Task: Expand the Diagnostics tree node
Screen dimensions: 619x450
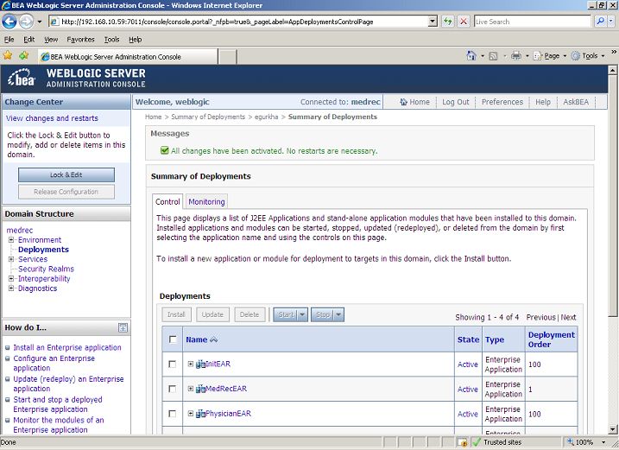Action: click(11, 288)
